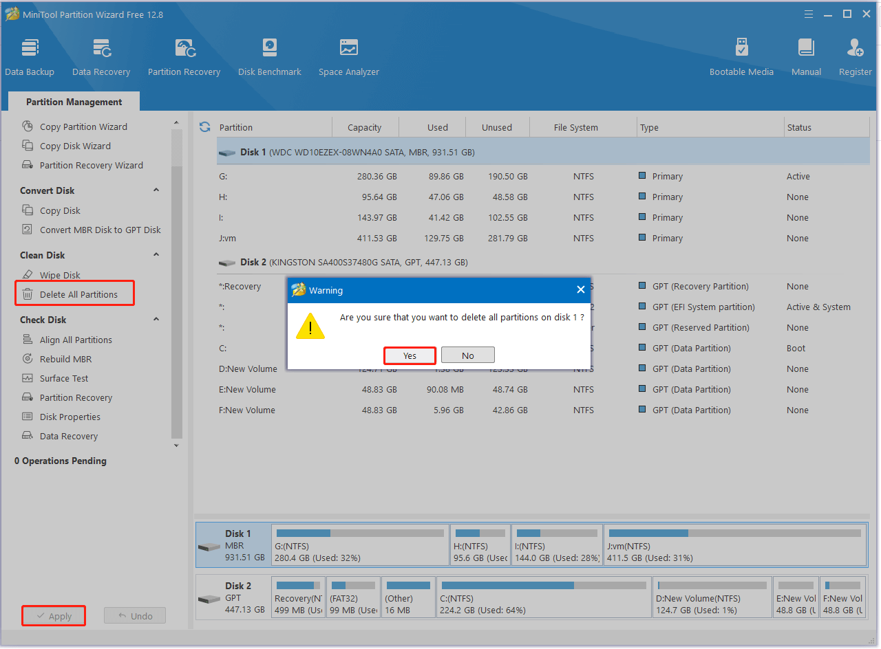
Task: Refresh the partition list with the reload icon
Action: (x=204, y=126)
